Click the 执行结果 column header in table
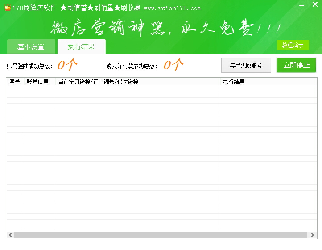Image resolution: width=322 pixels, height=250 pixels. tap(269, 82)
